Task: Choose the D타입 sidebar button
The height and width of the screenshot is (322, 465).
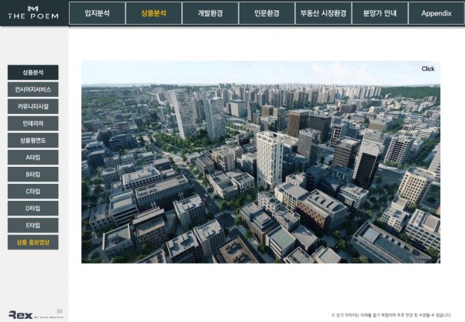Action: (33, 208)
